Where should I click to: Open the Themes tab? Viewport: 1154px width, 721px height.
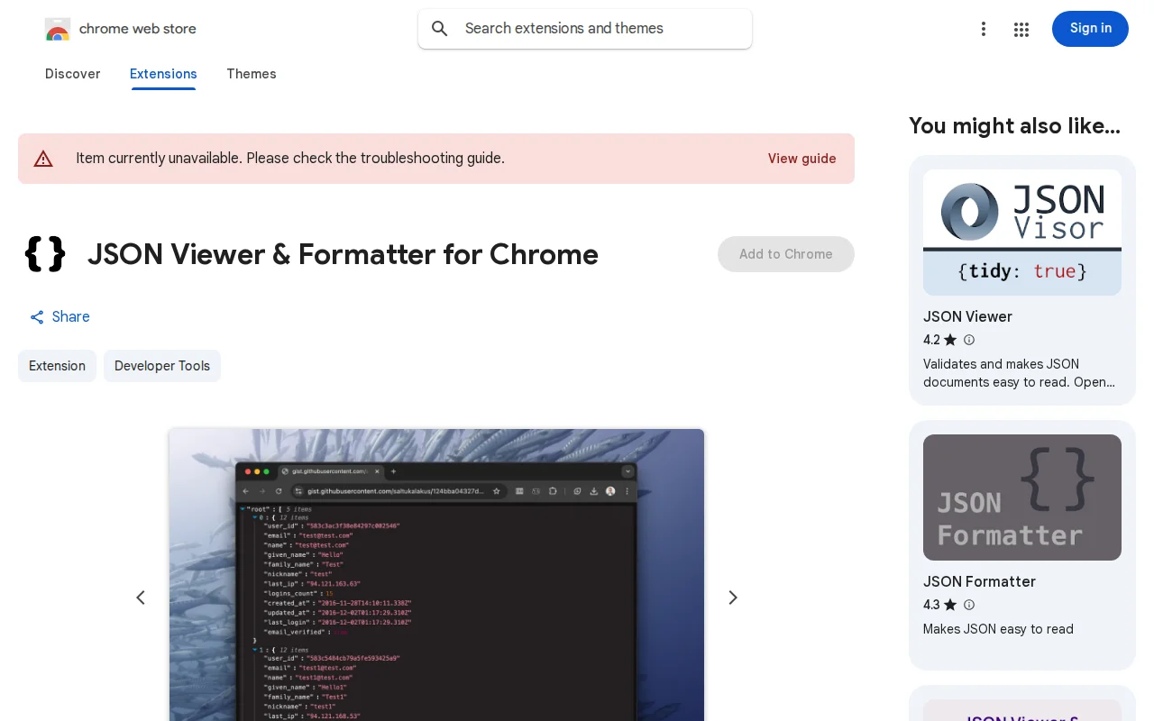pos(252,74)
